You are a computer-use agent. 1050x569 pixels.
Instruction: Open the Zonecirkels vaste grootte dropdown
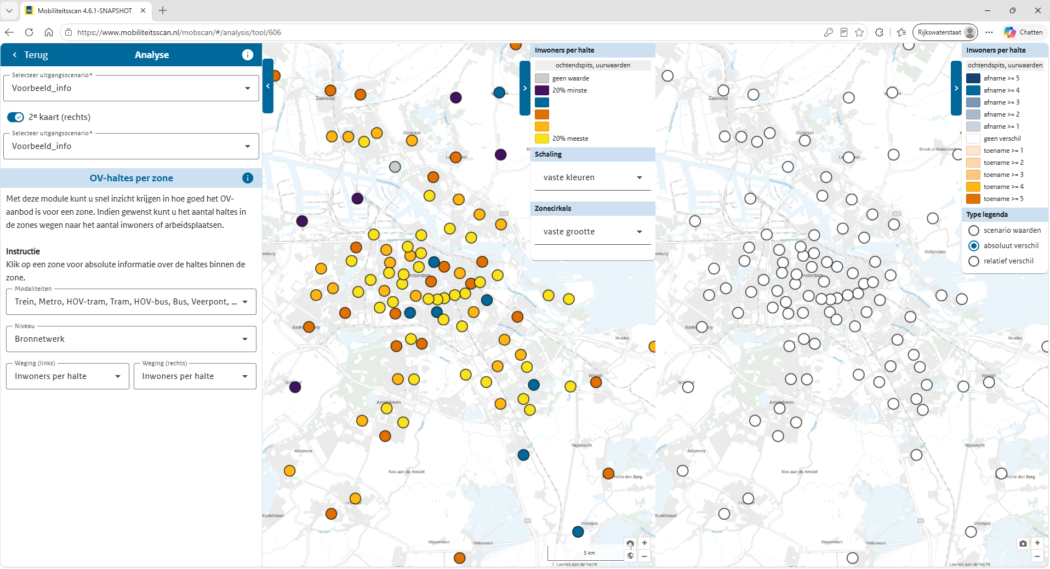(592, 232)
